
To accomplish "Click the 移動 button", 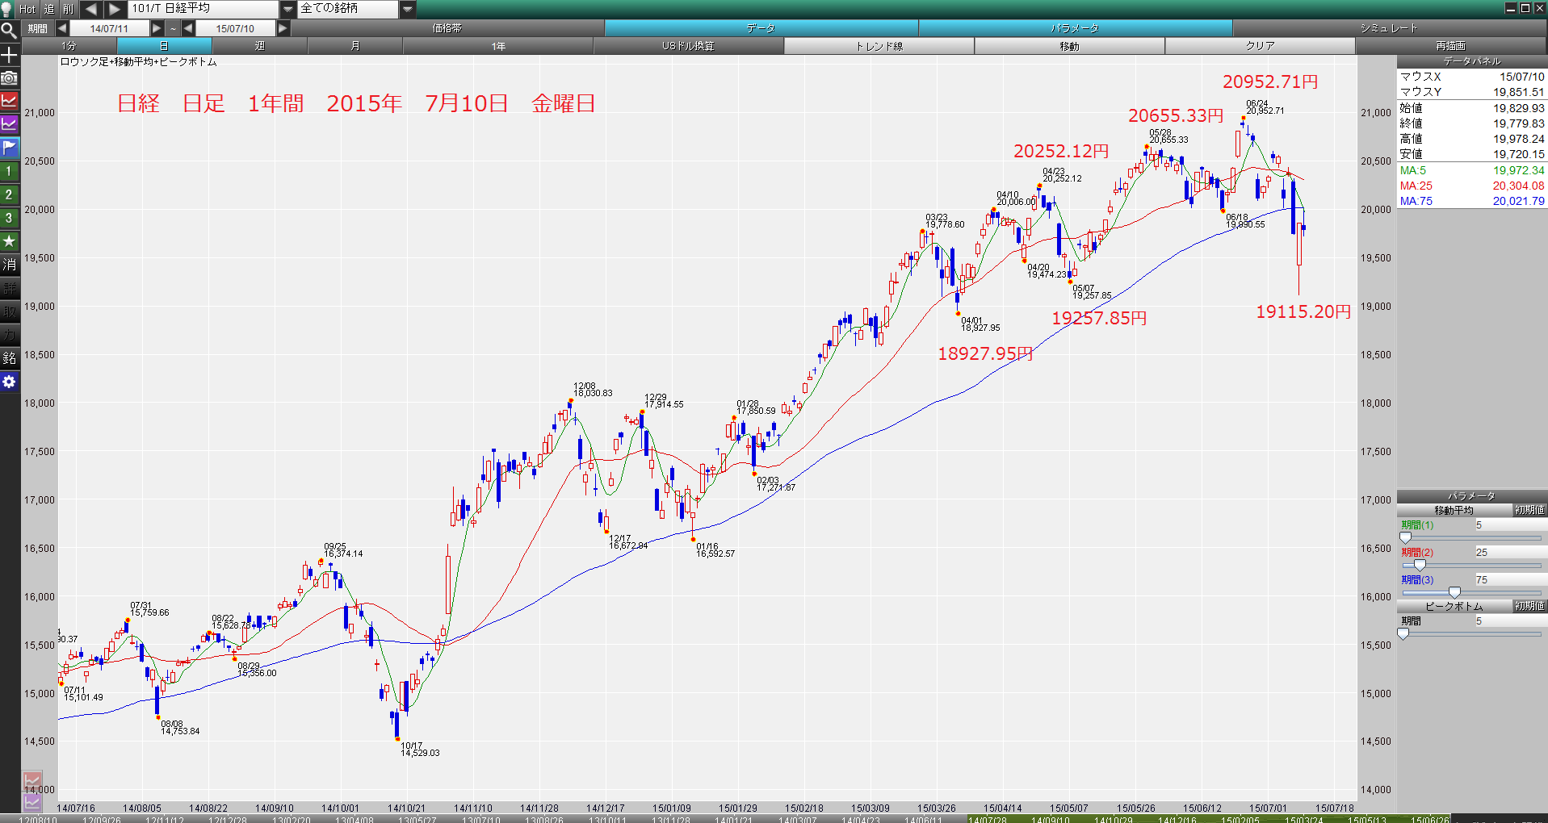I will 1070,46.
